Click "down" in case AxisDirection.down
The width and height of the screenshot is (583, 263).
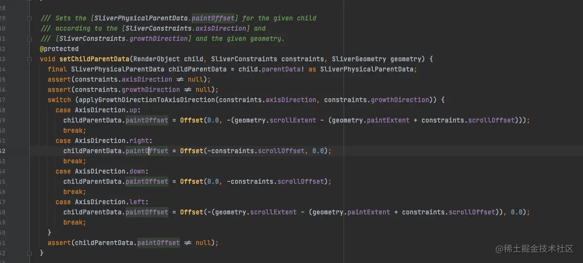pos(137,171)
